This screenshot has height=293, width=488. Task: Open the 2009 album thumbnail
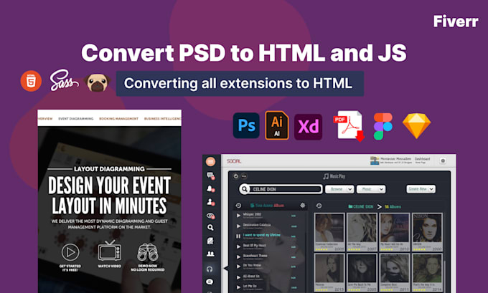click(x=329, y=232)
